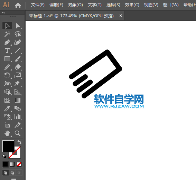Select the Mesh tool
The width and height of the screenshot is (196, 180).
pyautogui.click(x=7, y=100)
